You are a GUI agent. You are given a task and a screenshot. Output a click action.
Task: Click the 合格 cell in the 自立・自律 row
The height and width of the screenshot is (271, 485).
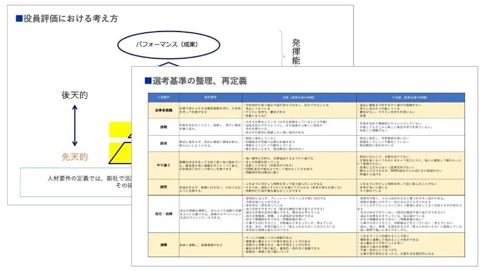pos(299,214)
